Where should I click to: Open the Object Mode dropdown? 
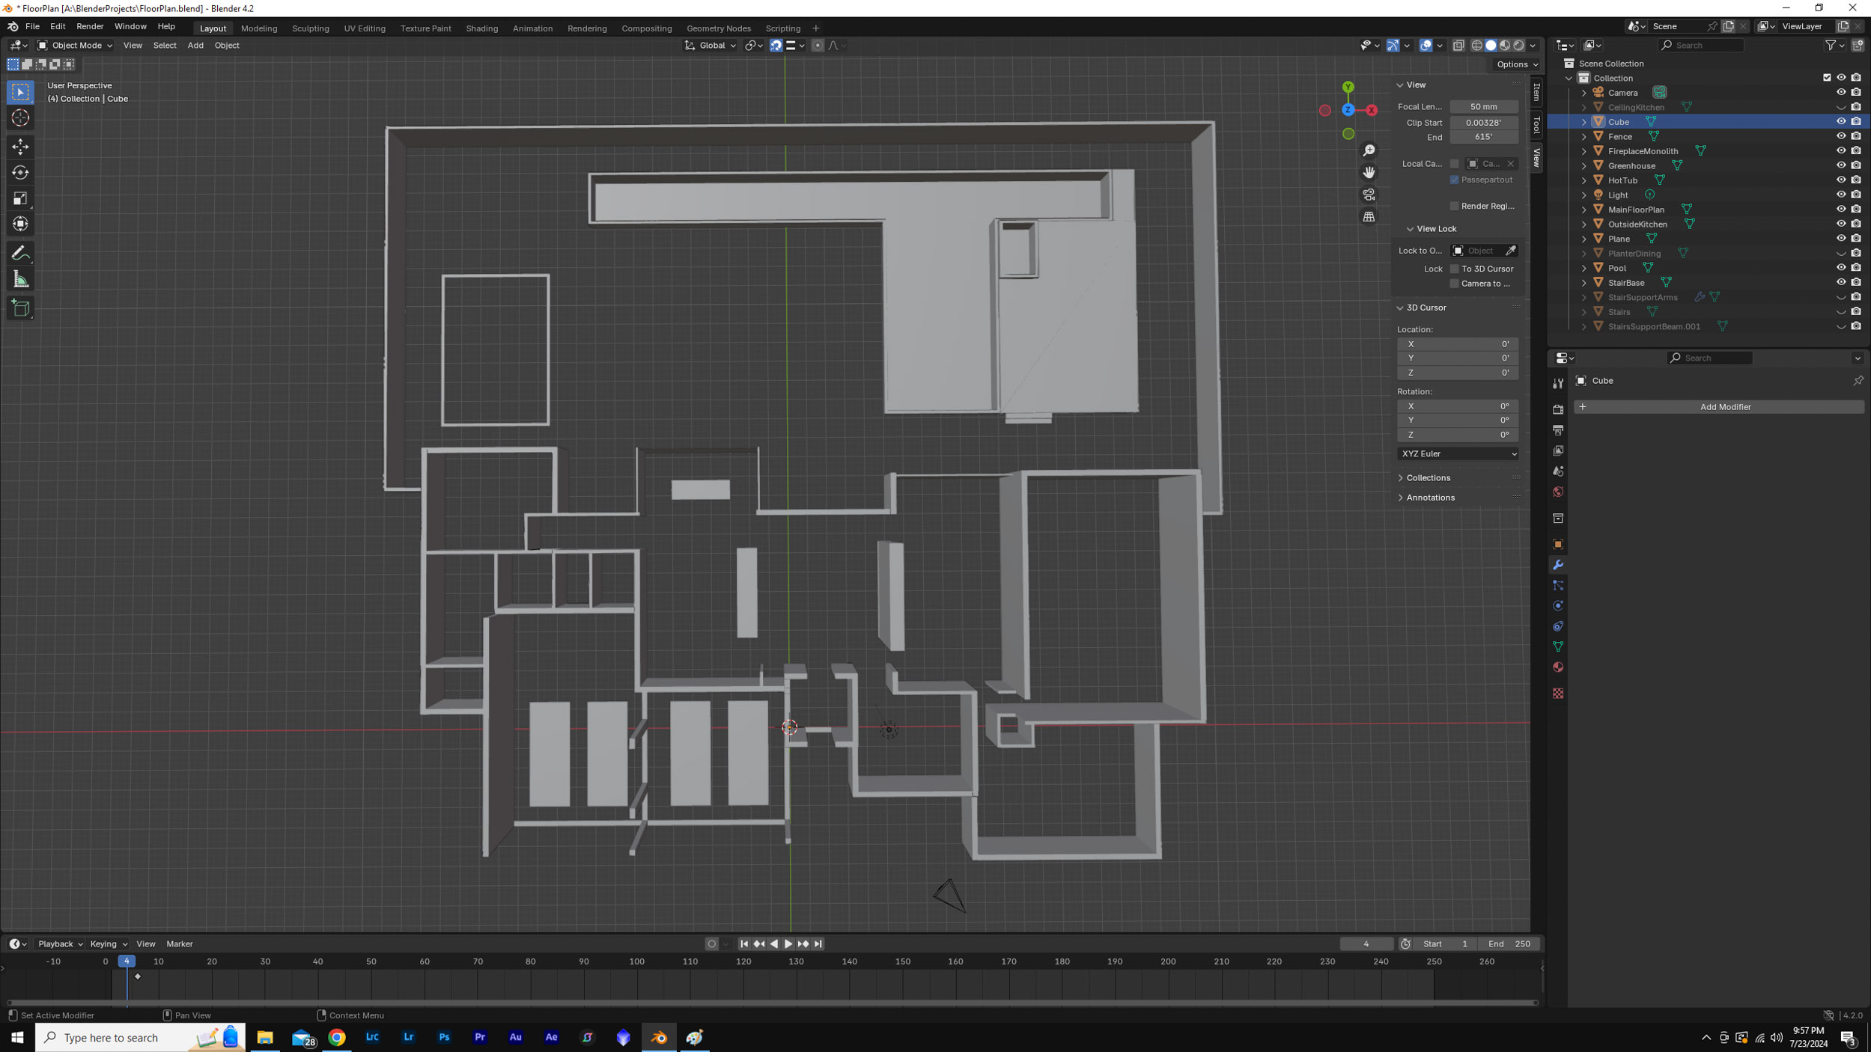point(74,46)
